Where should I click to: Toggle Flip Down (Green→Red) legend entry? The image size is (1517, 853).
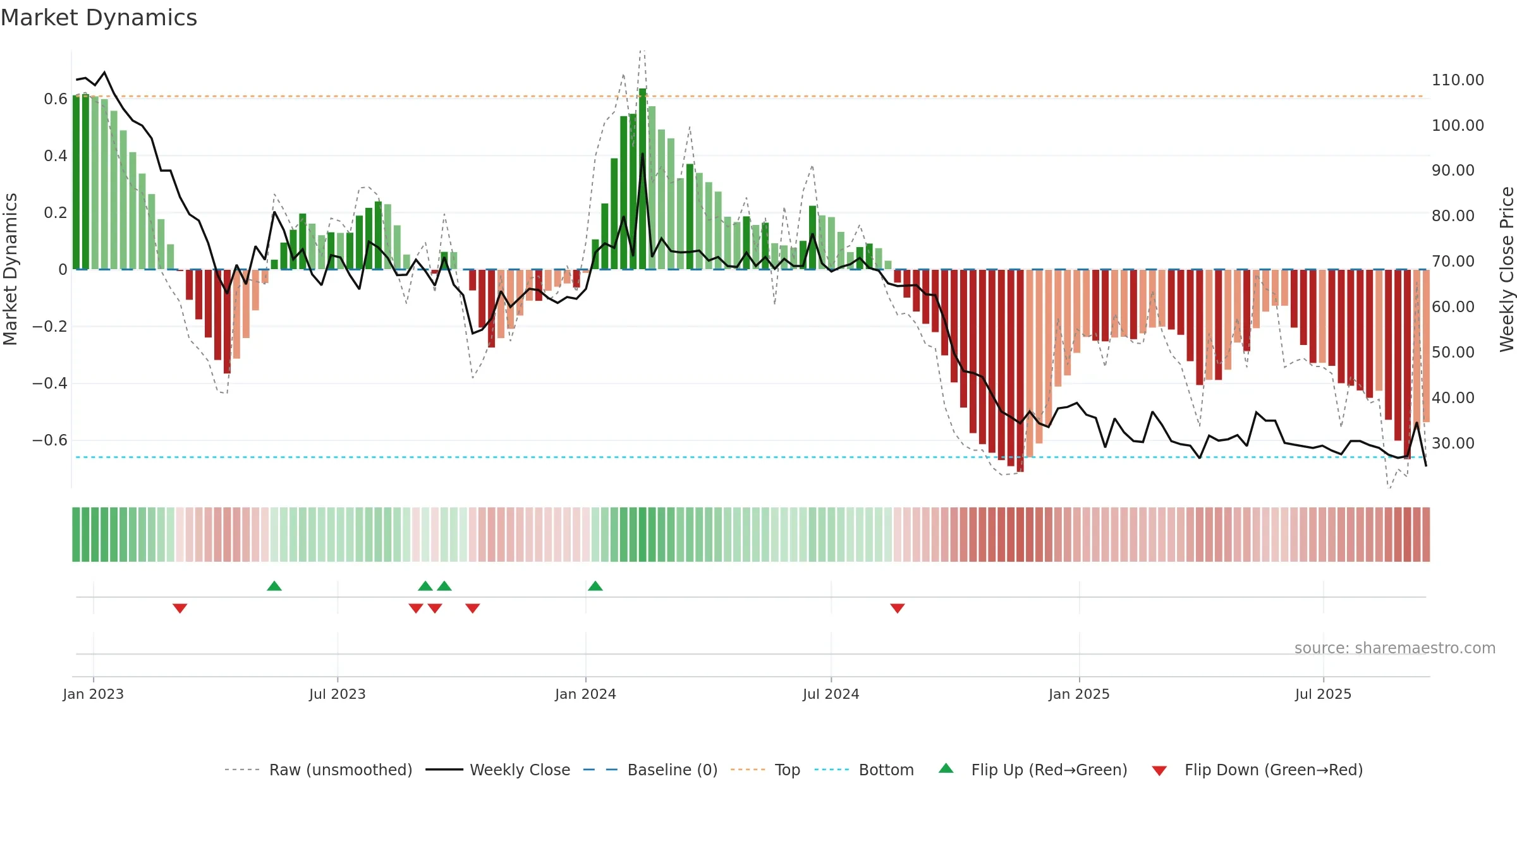click(x=1257, y=770)
